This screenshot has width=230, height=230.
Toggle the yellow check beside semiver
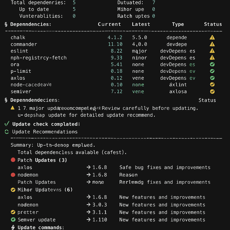(212, 91)
